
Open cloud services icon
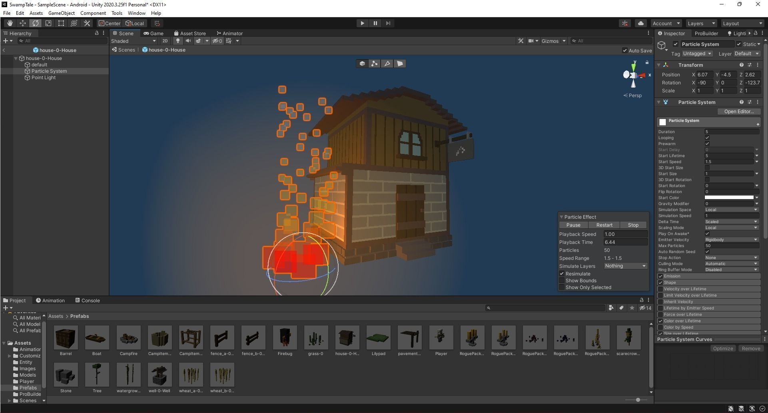[640, 23]
